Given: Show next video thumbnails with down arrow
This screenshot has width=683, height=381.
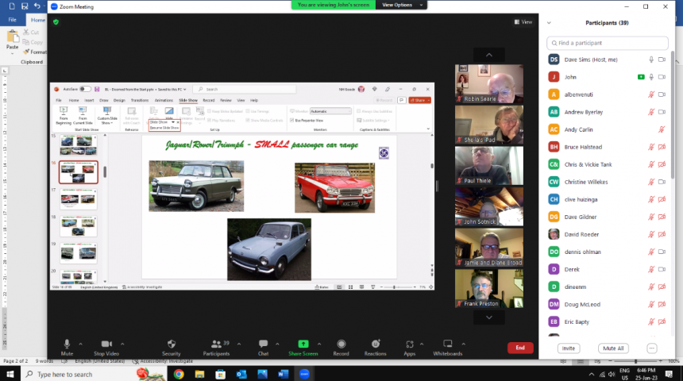Looking at the screenshot, I should 489,317.
